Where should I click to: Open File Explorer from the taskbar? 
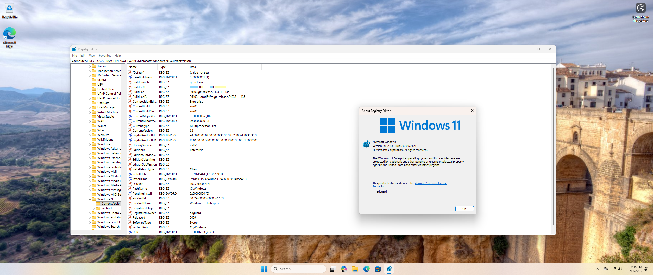pyautogui.click(x=355, y=269)
